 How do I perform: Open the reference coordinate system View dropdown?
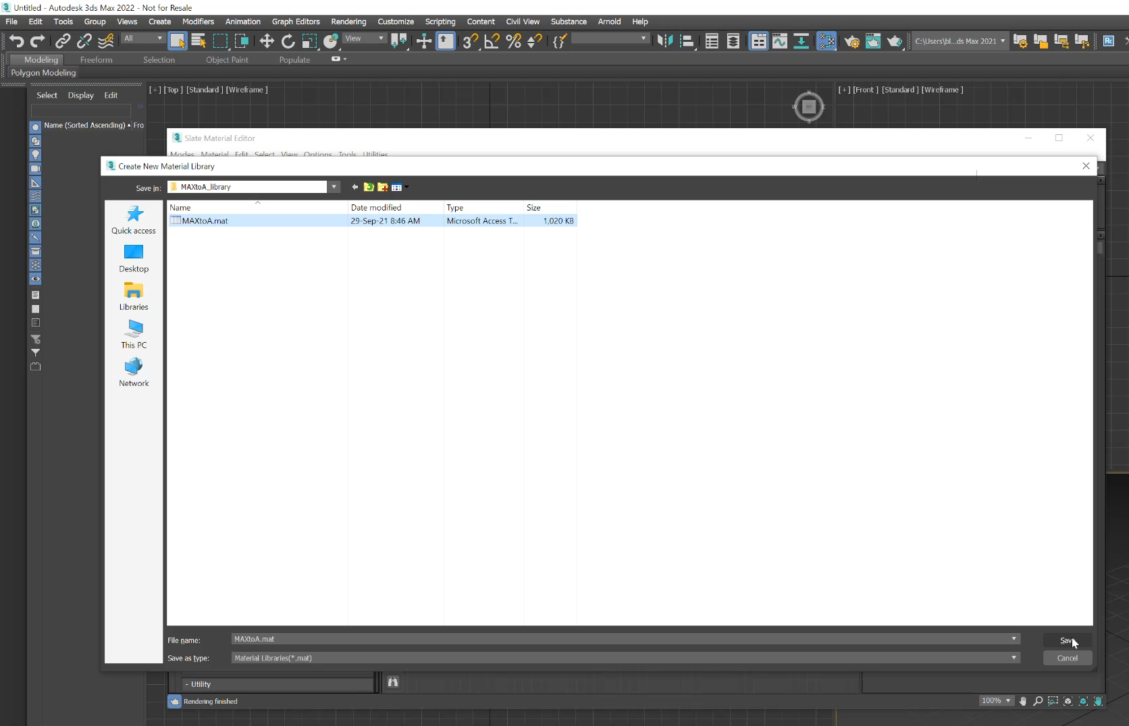(365, 38)
